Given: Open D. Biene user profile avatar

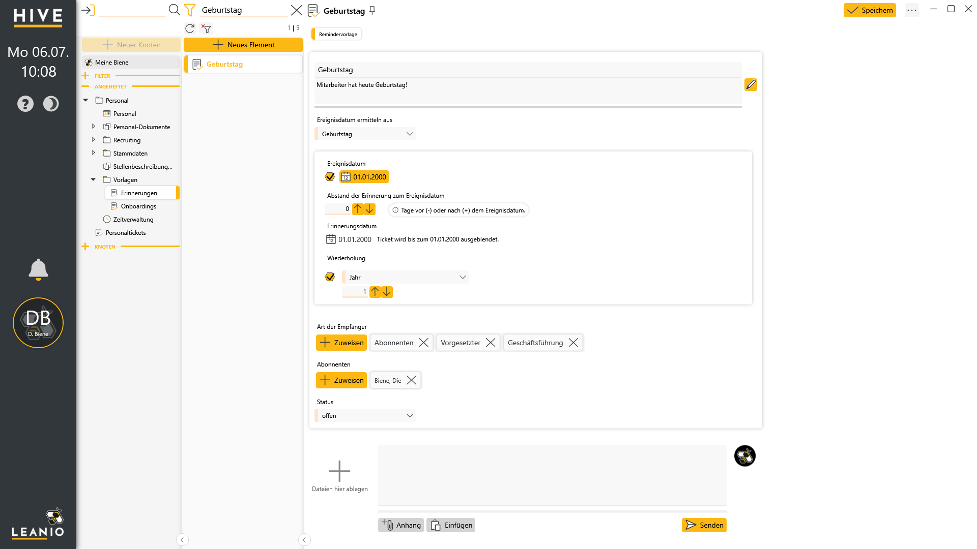Looking at the screenshot, I should pos(38,323).
